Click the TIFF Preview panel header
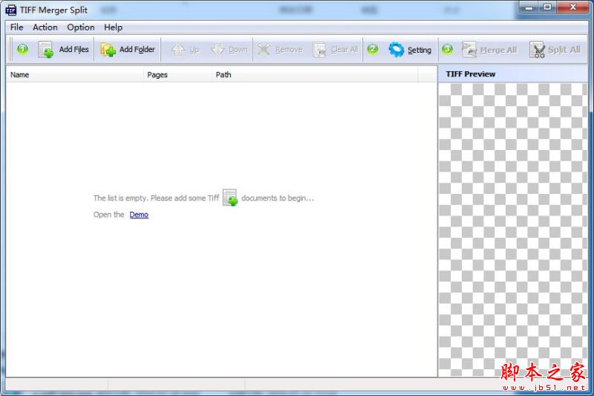Viewport: 594px width, 396px height. click(513, 74)
